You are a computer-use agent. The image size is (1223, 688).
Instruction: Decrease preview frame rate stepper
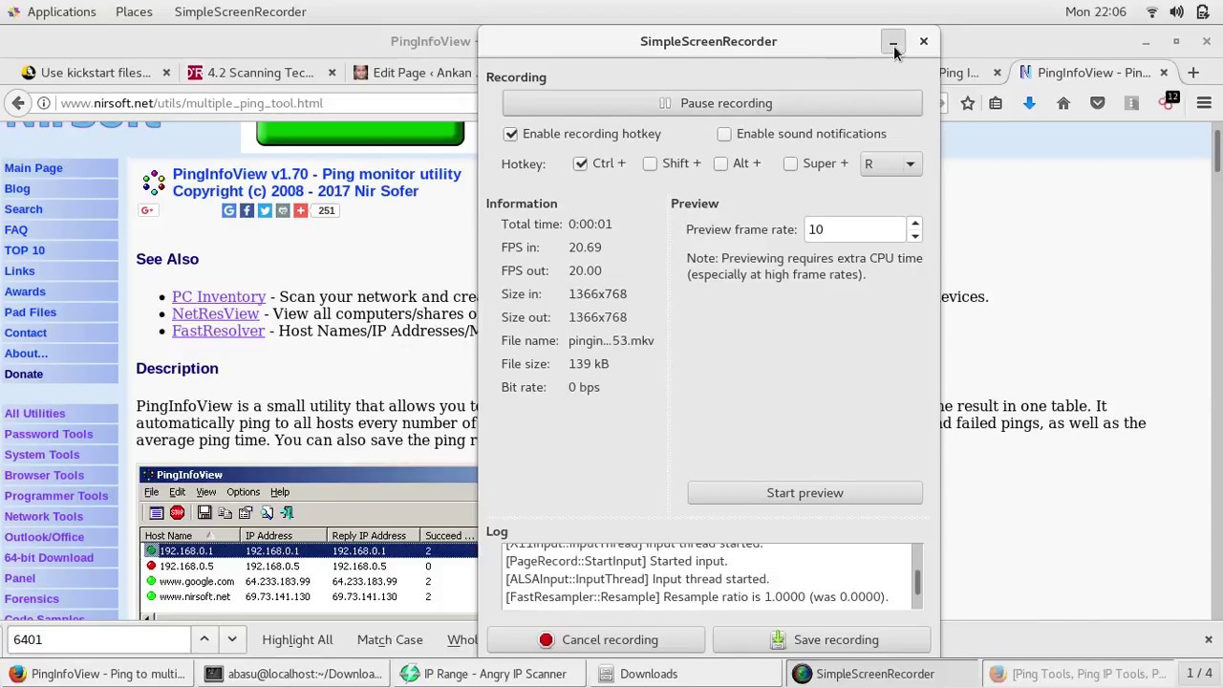point(914,236)
